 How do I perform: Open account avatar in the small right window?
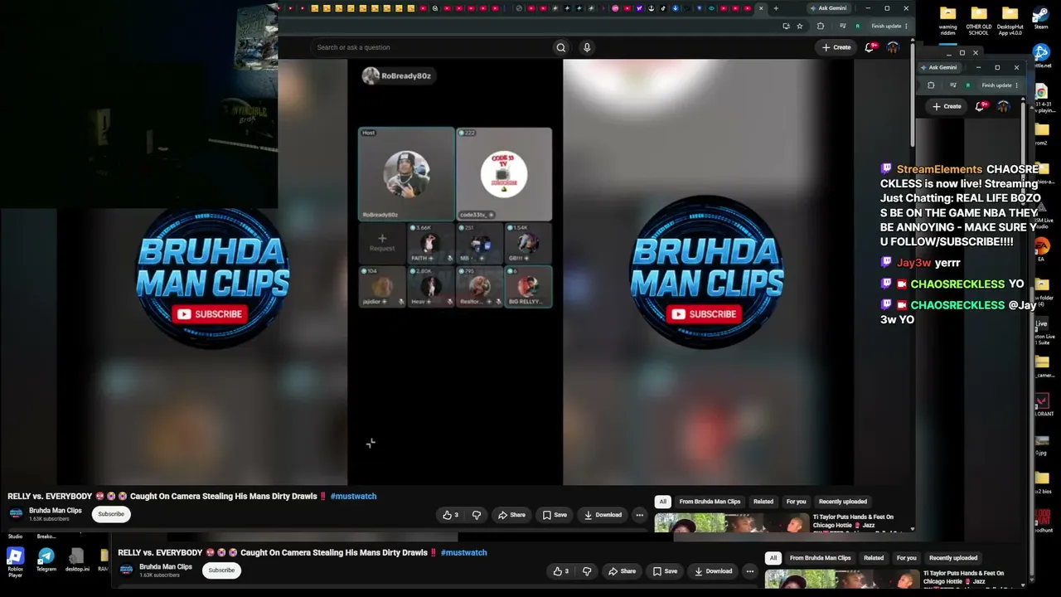pos(1003,106)
